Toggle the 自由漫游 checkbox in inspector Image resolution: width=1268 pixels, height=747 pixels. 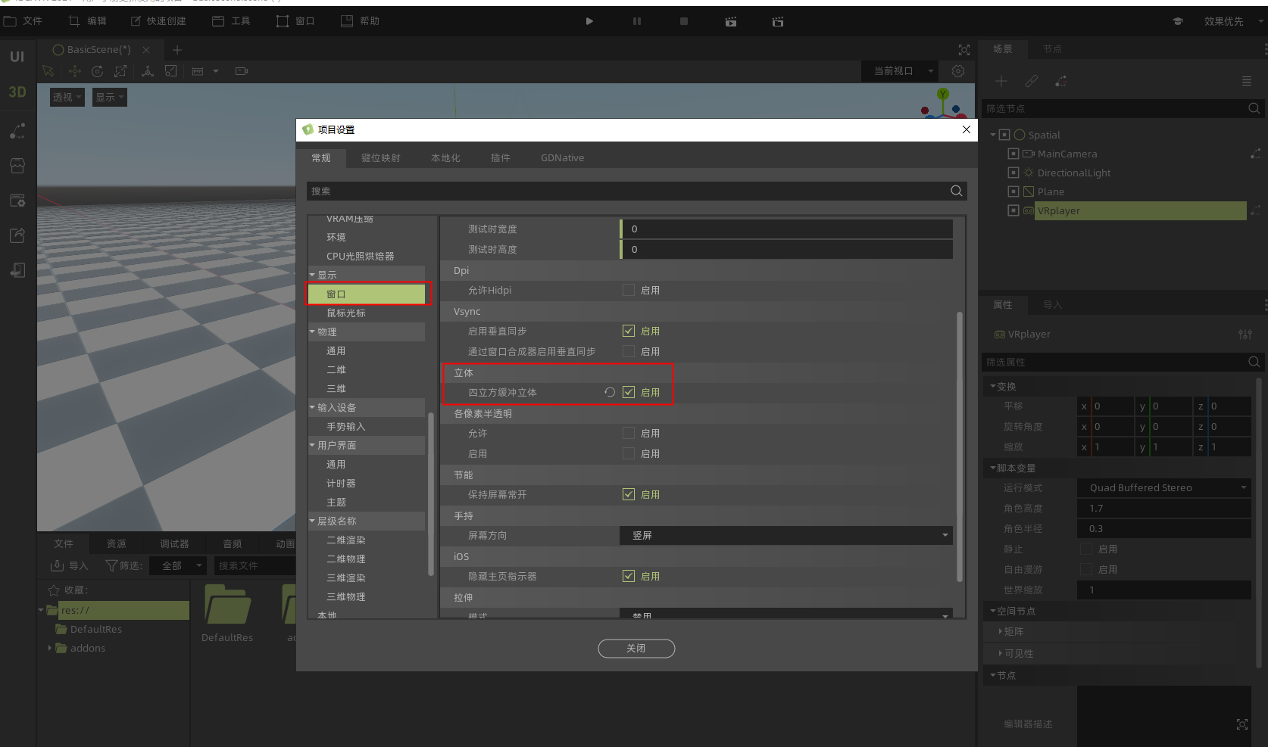coord(1086,569)
